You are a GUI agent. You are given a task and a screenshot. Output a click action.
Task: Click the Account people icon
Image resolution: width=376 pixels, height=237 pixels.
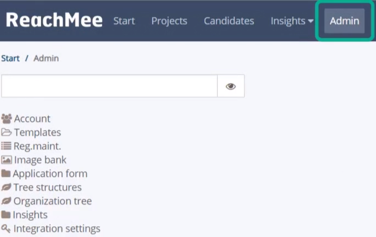[7, 119]
